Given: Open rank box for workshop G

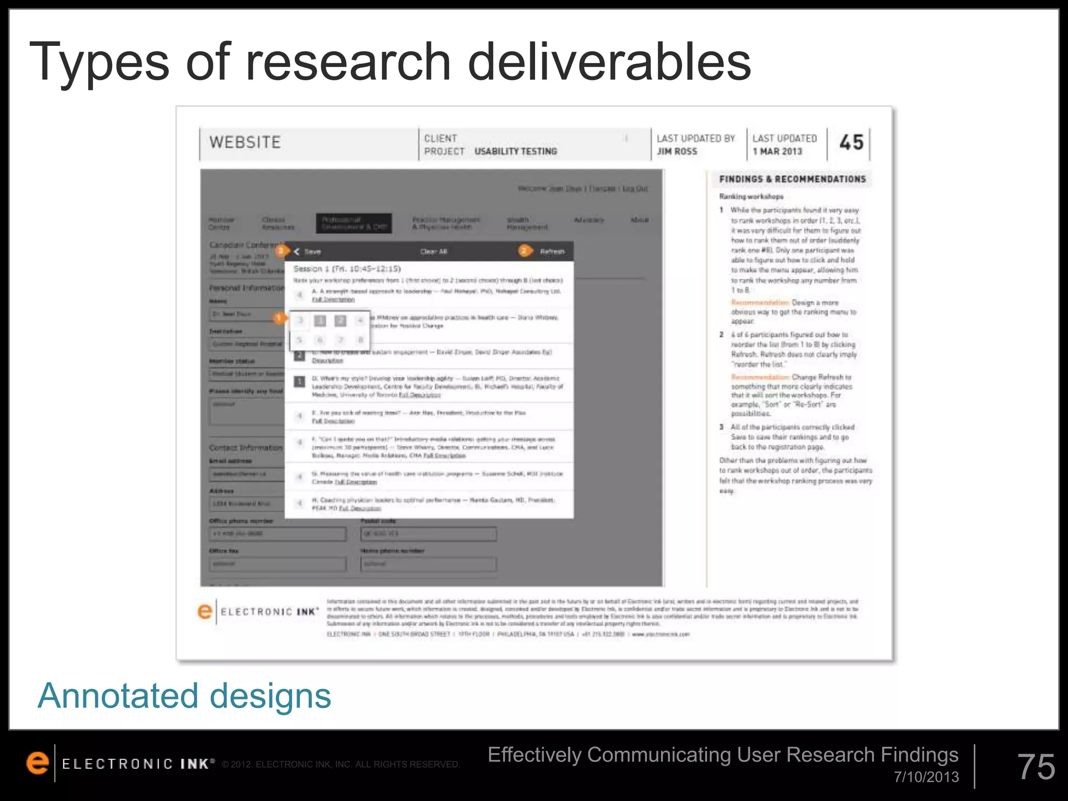Looking at the screenshot, I should click(299, 477).
